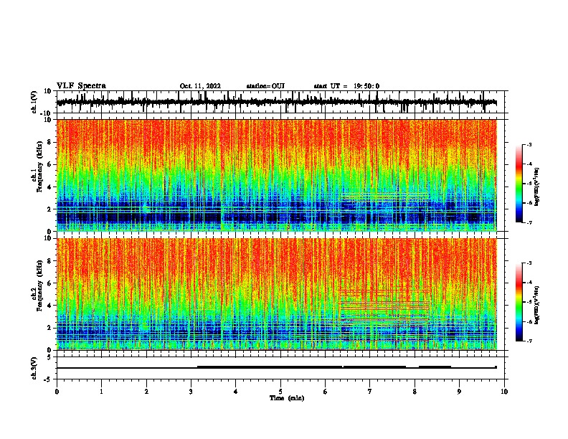Click the "-7" label on ch.1 color bar
Image resolution: width=568 pixels, height=439 pixels.
point(529,222)
